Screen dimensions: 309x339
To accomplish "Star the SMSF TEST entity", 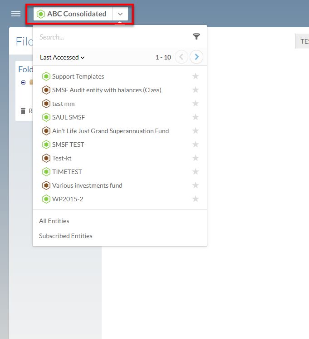I will click(196, 144).
